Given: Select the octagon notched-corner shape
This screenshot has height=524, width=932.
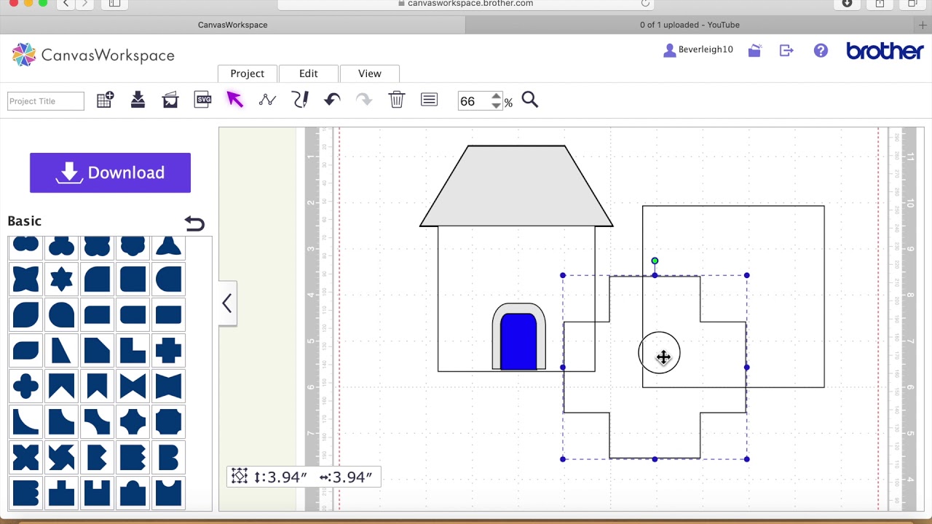Looking at the screenshot, I should [168, 421].
